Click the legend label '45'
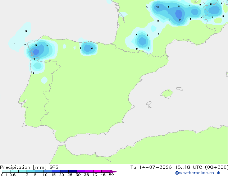Image resolution: width=228 pixels, height=176 pixels. (103, 175)
